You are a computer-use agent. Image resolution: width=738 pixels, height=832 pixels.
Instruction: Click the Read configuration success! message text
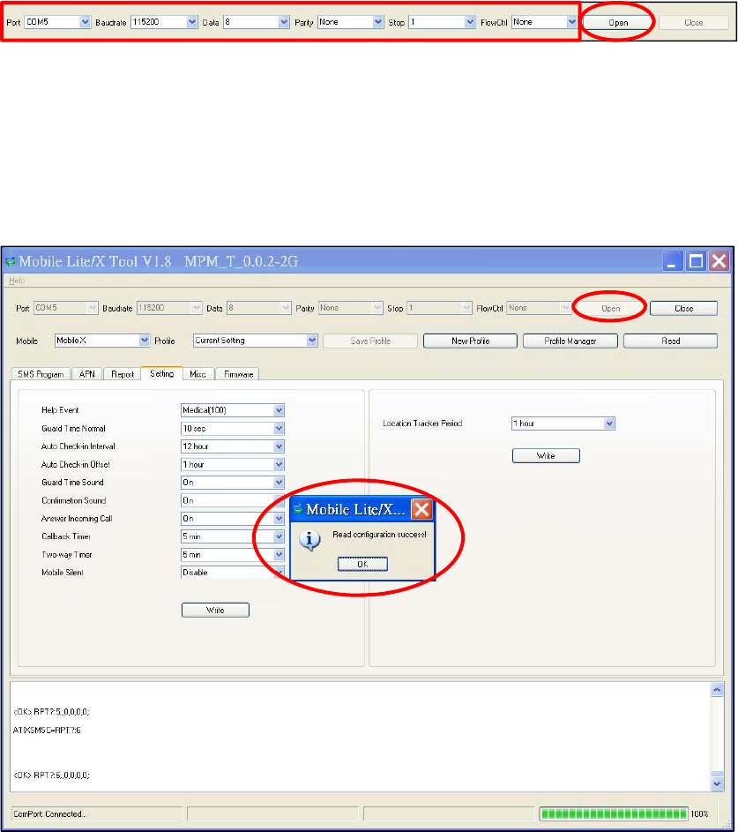(380, 535)
